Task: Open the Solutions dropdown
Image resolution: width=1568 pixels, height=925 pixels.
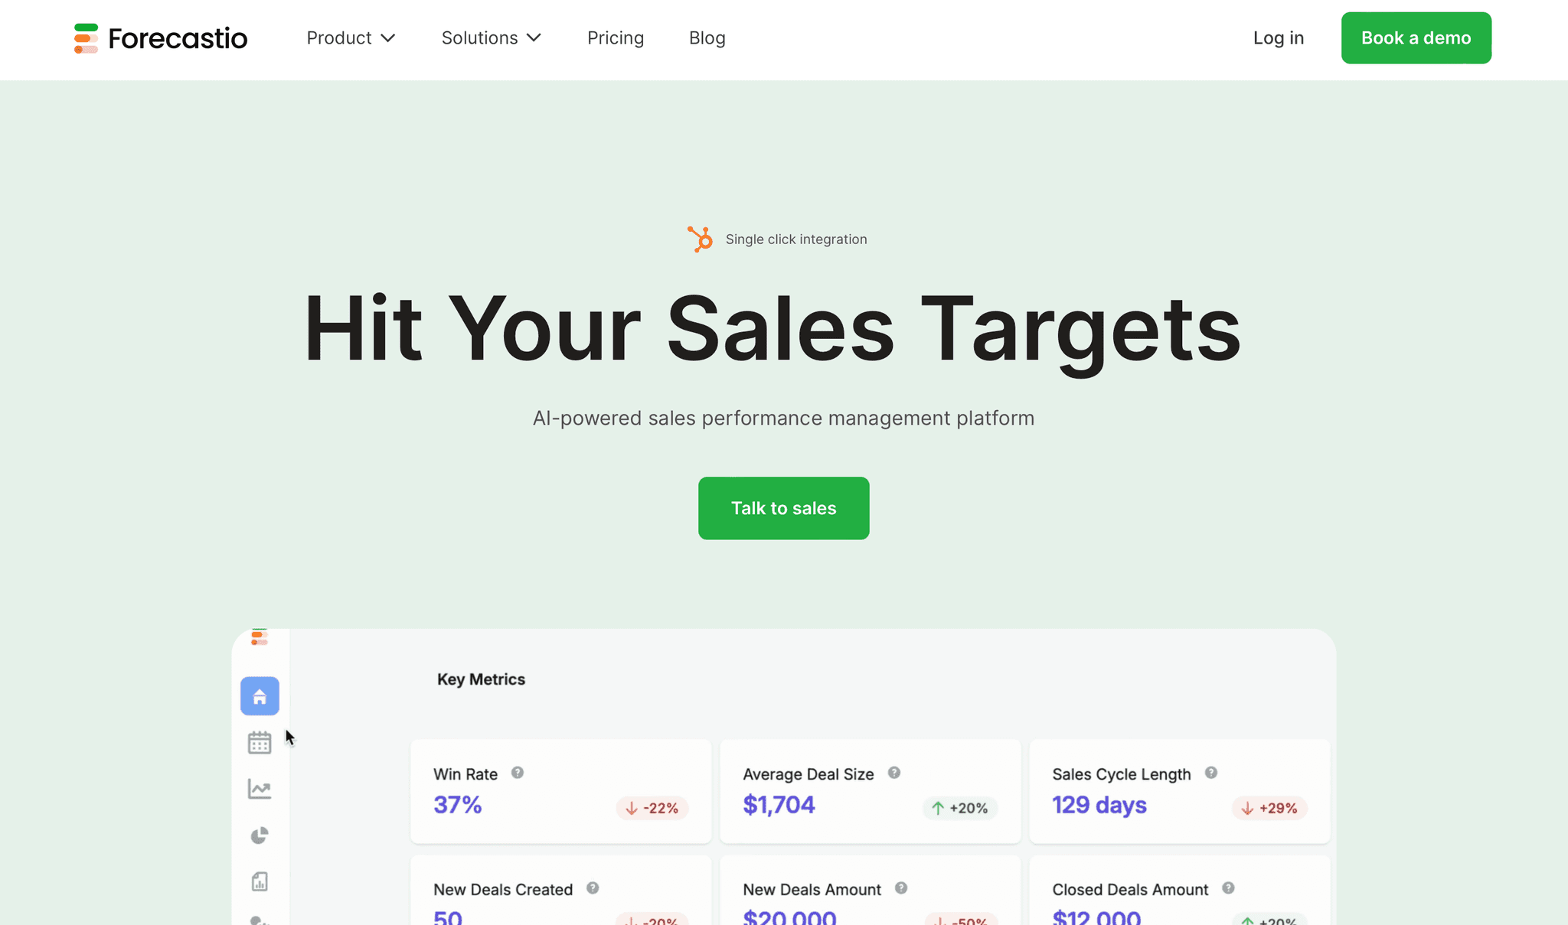Action: point(480,37)
